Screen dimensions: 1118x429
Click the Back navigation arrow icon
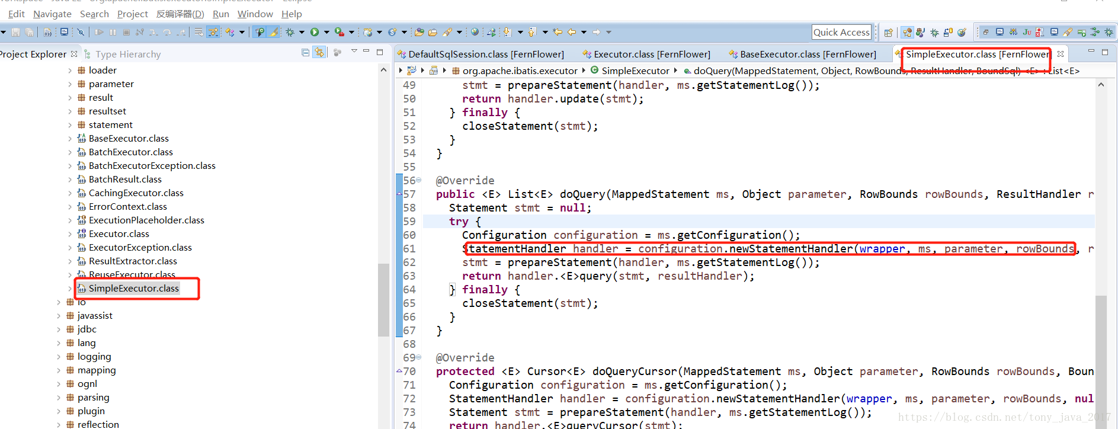pos(571,32)
